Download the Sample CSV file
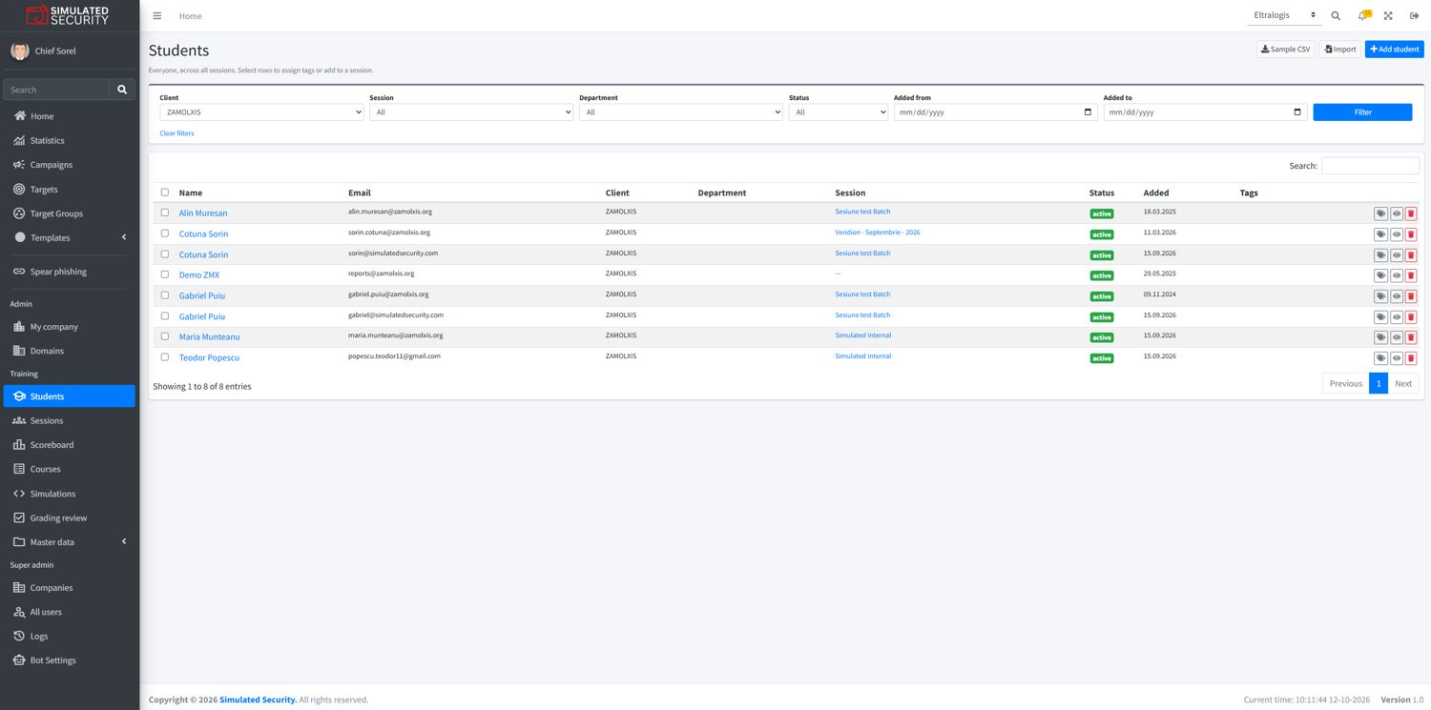The image size is (1431, 710). pyautogui.click(x=1285, y=50)
